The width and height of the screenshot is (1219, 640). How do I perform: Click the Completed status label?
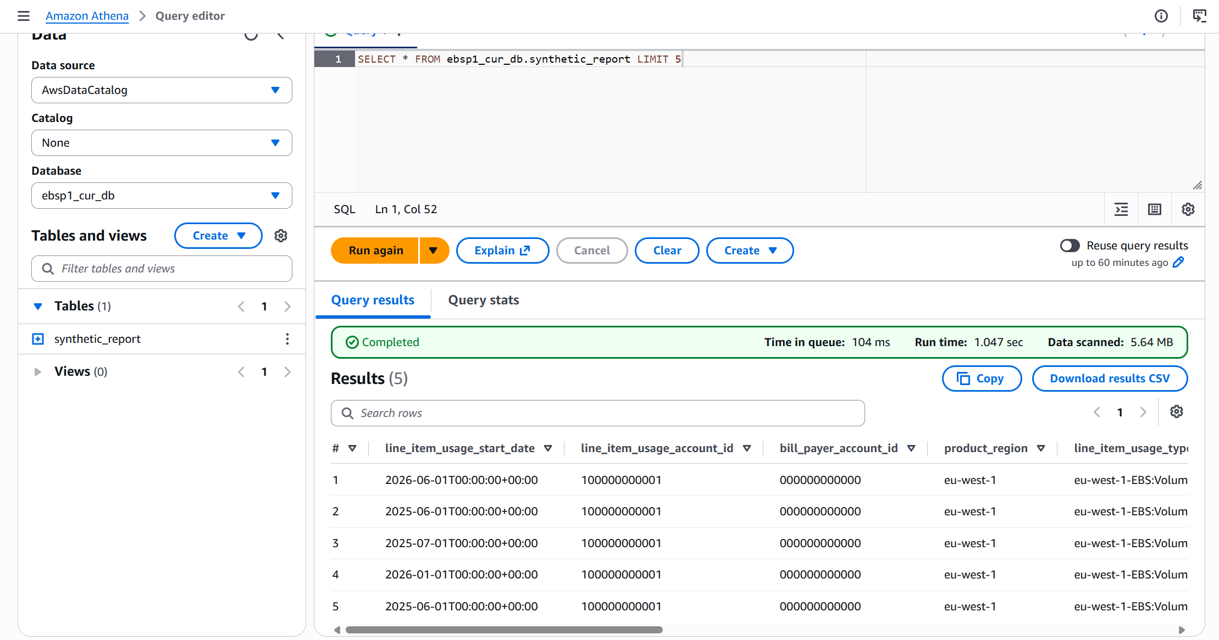[383, 342]
